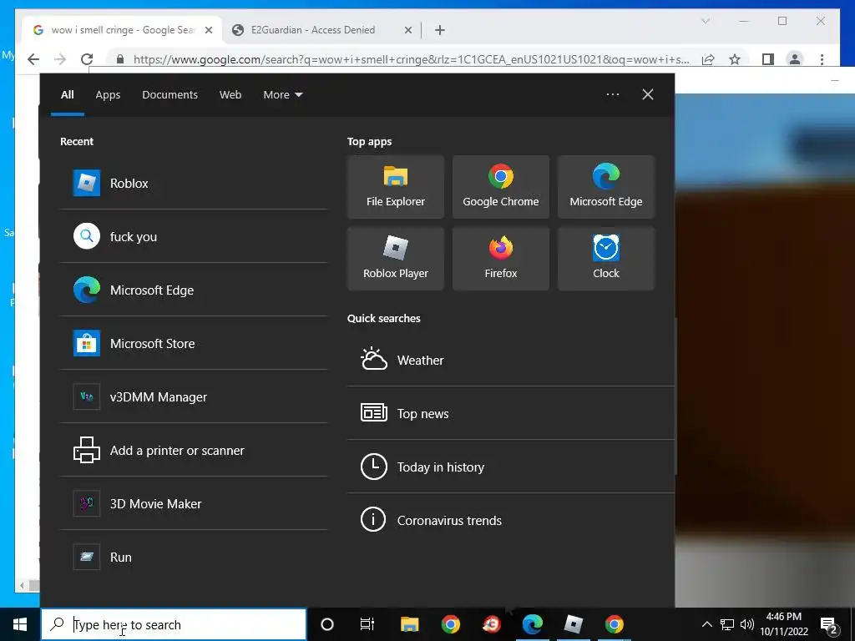Open the Chrome profile avatar
855x641 pixels.
pyautogui.click(x=795, y=59)
